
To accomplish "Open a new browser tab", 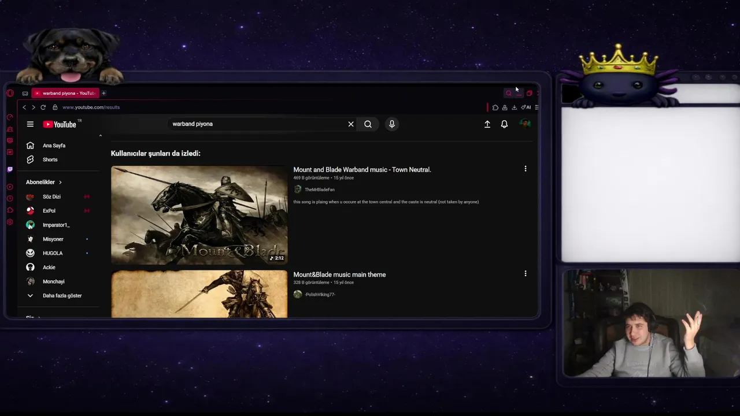I will pos(103,93).
